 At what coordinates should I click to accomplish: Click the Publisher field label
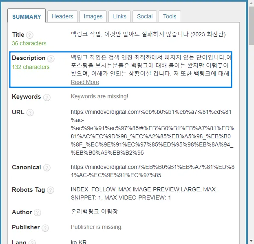[x=26, y=227]
